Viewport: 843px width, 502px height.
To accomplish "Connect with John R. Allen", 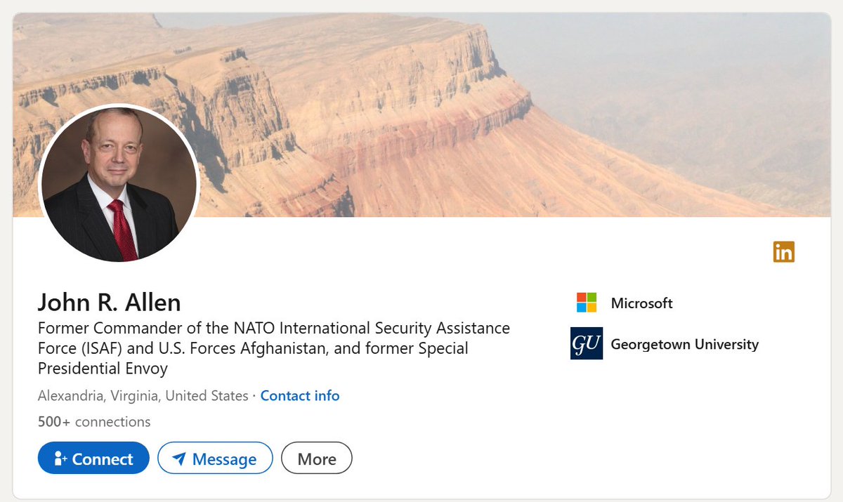I will point(93,458).
